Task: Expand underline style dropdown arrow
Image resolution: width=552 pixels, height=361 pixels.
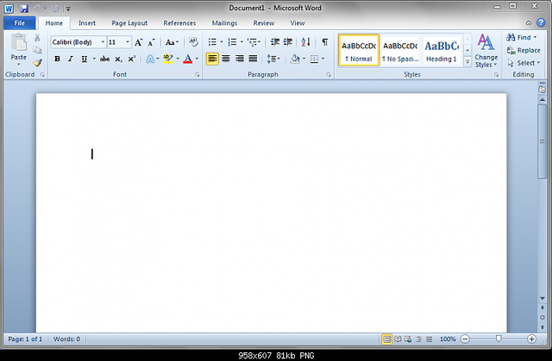Action: coord(94,59)
